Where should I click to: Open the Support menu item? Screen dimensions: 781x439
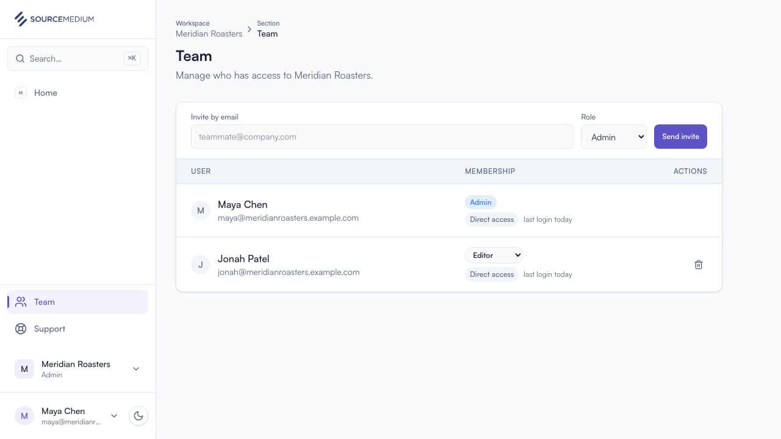tap(77, 329)
